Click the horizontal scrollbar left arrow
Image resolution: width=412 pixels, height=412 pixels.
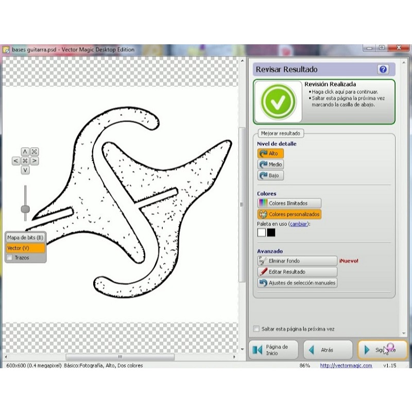pyautogui.click(x=6, y=357)
